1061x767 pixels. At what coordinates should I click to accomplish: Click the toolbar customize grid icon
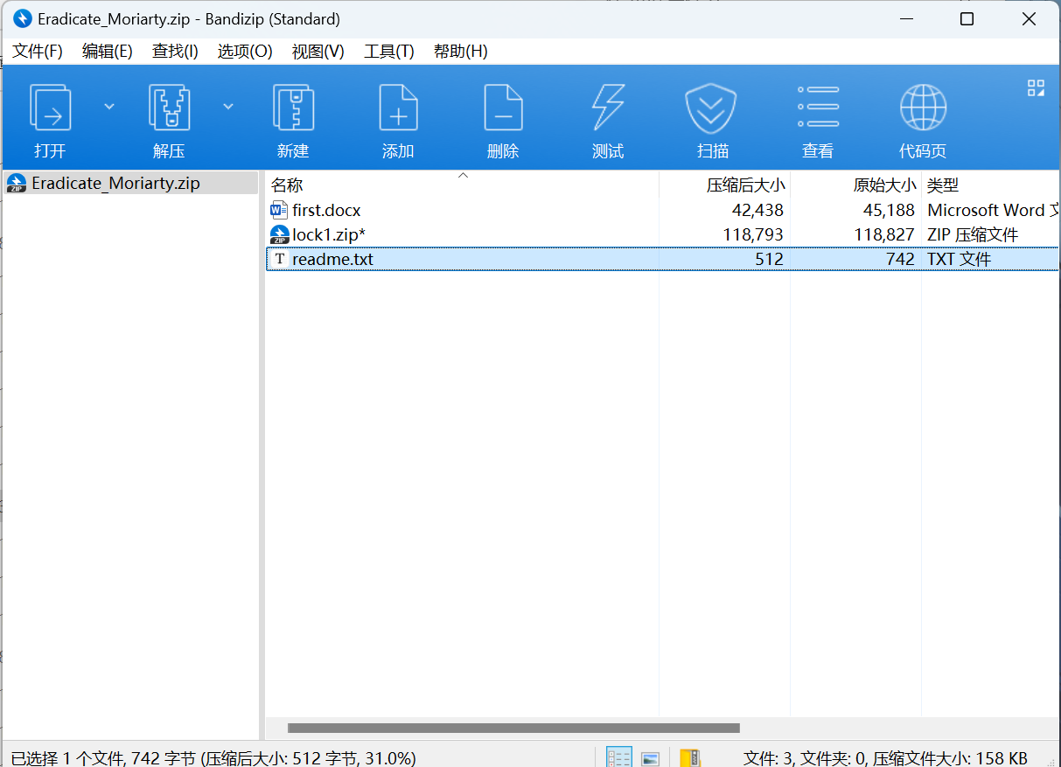click(x=1036, y=87)
